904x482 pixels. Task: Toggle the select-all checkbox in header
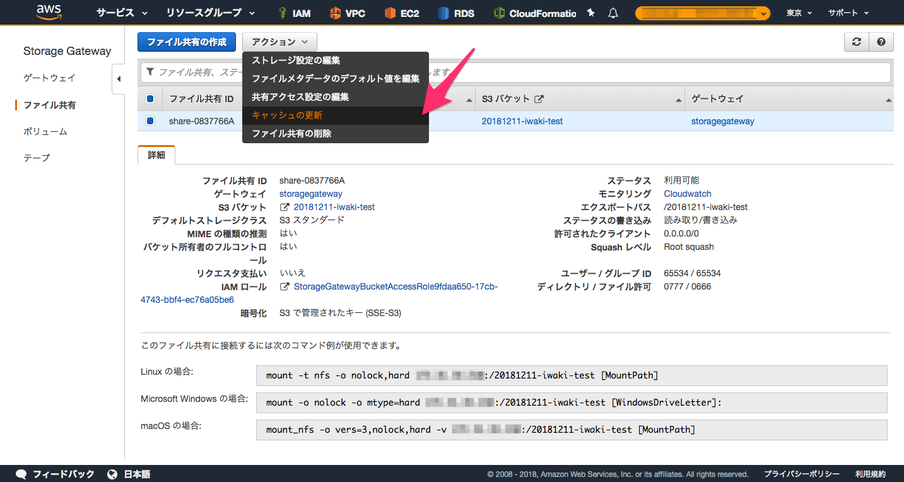click(150, 98)
